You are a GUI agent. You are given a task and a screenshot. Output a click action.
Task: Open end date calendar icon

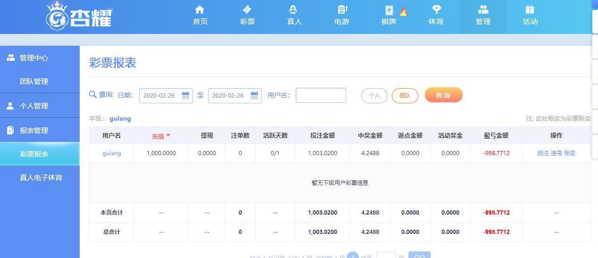(254, 95)
